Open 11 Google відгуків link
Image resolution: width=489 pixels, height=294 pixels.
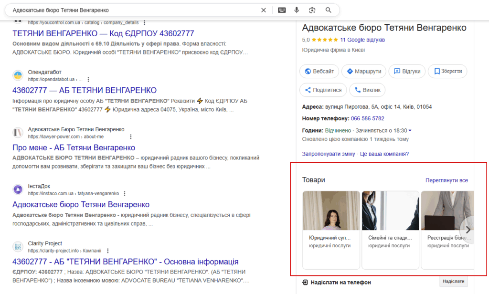[362, 40]
